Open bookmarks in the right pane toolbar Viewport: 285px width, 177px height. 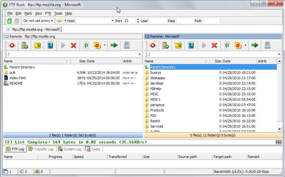click(191, 45)
